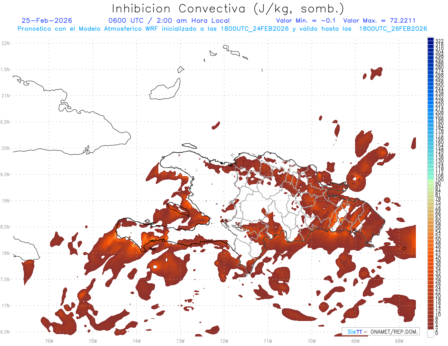
Task: Click the "70W" longitude label
Action: pos(312,341)
